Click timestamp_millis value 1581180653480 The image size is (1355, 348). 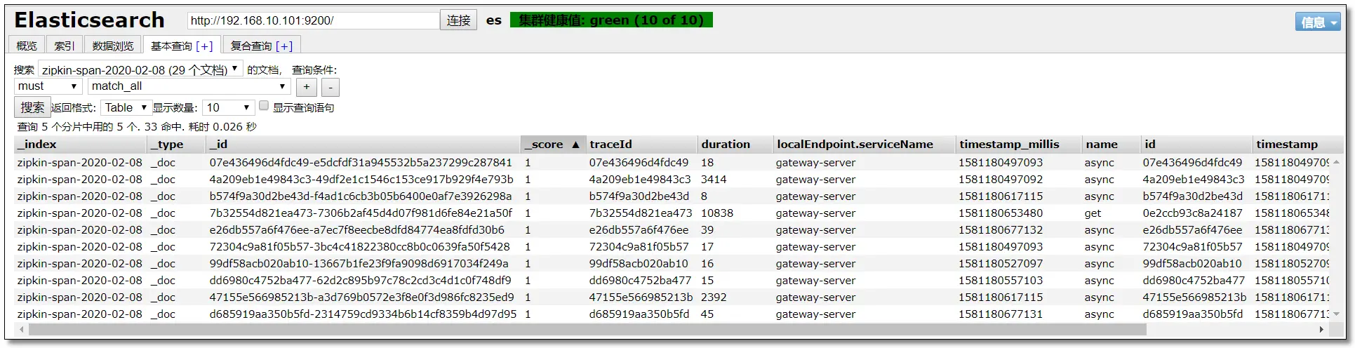[x=1001, y=213]
